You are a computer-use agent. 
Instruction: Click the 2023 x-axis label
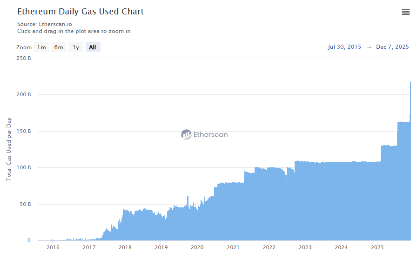click(305, 247)
